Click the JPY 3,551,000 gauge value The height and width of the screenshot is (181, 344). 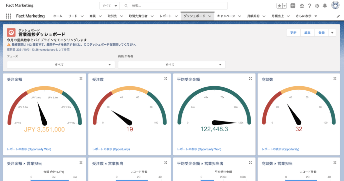pyautogui.click(x=44, y=129)
